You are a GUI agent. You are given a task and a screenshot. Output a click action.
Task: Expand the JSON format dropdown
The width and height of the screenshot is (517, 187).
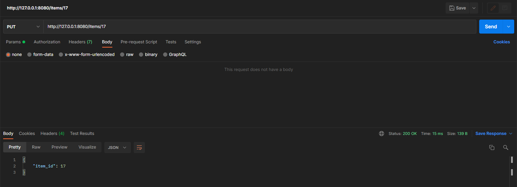click(x=117, y=148)
